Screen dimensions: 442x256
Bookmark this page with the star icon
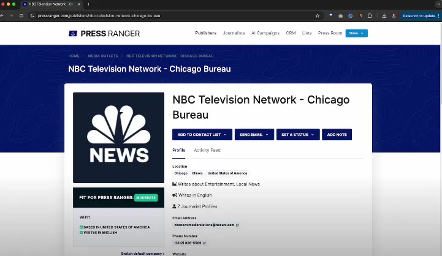pos(317,15)
